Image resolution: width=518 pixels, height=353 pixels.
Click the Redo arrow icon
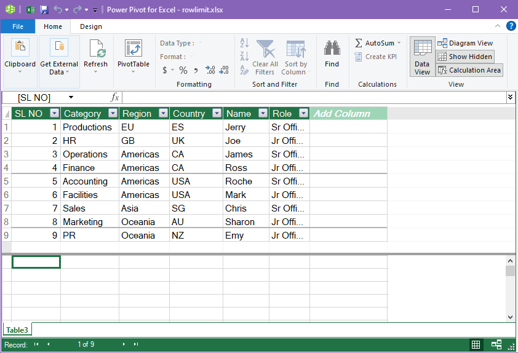pyautogui.click(x=78, y=10)
